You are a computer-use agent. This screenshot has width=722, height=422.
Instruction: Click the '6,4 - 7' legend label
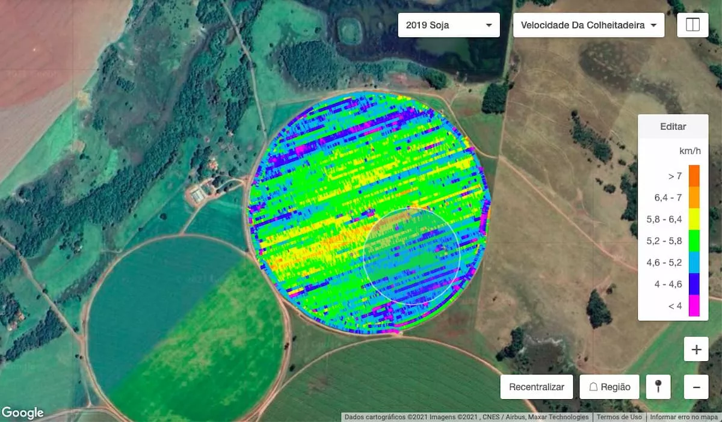(668, 198)
